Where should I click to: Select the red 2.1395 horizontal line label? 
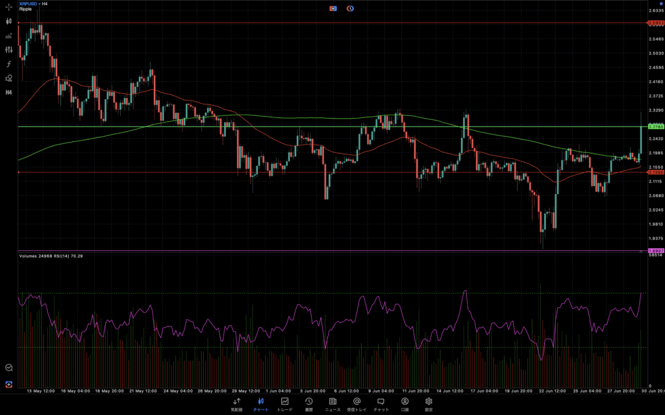pyautogui.click(x=656, y=172)
